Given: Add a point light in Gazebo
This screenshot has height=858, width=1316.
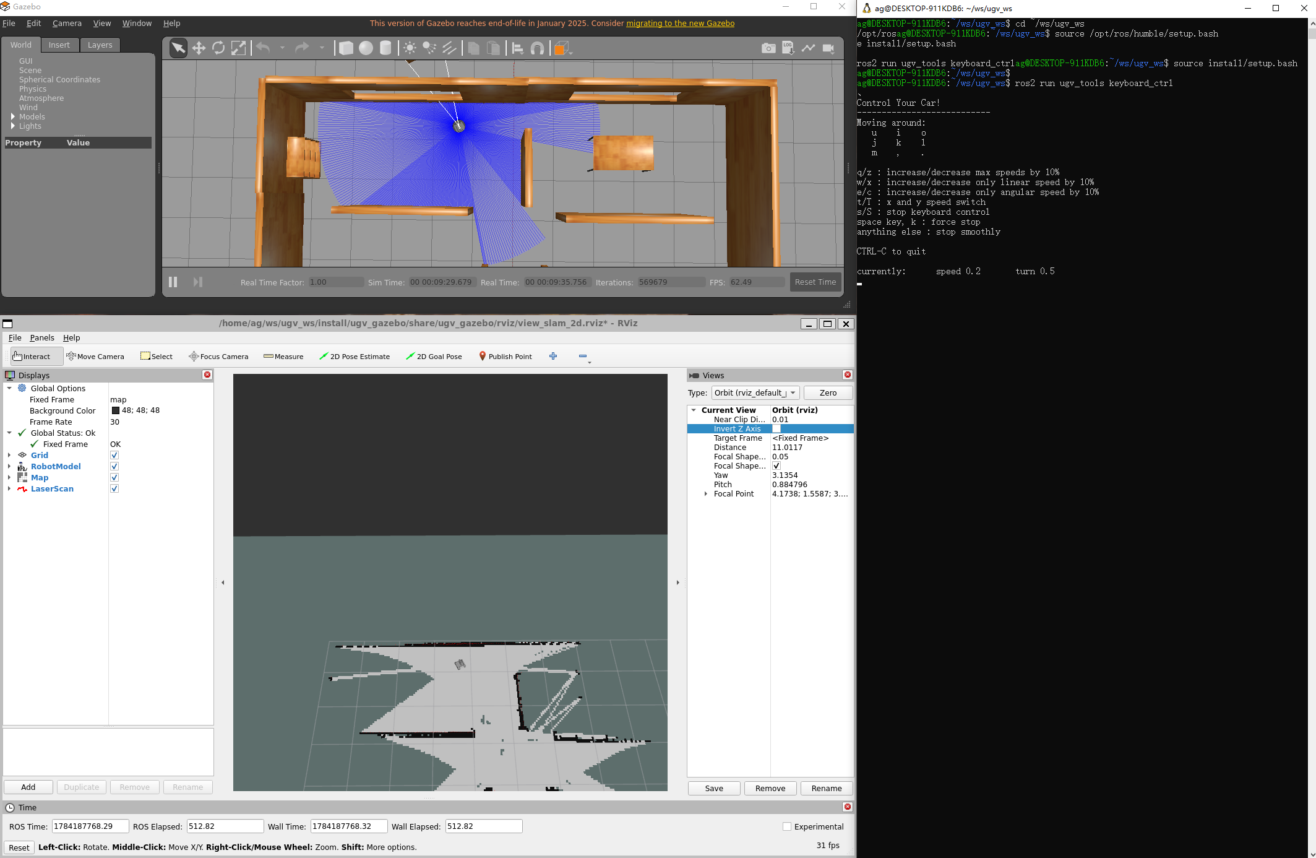Looking at the screenshot, I should [410, 48].
